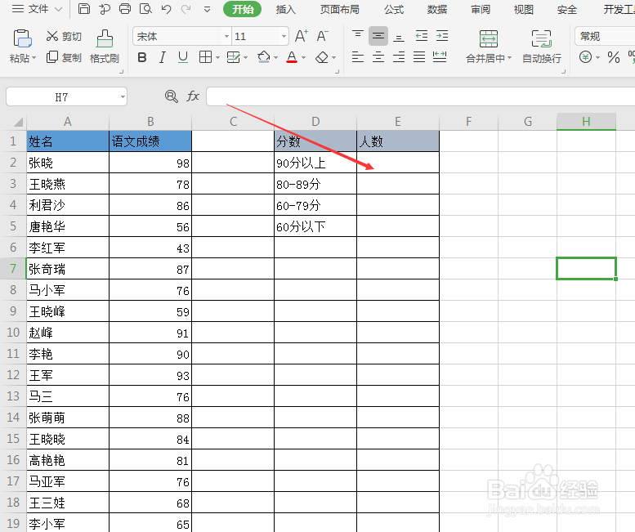
Task: Open Print Preview icon
Action: (x=145, y=8)
